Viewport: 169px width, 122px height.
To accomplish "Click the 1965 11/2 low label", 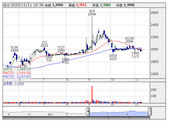I will click(x=135, y=55).
